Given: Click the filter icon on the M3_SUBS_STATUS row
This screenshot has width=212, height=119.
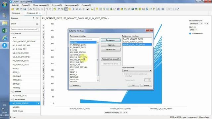Looking at the screenshot, I should (38, 103).
